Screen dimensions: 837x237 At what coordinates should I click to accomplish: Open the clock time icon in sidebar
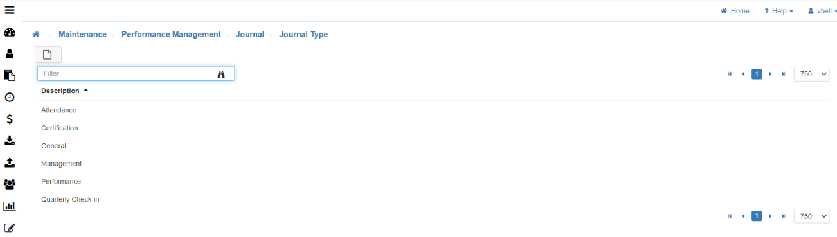click(10, 98)
